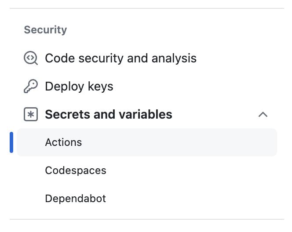Collapse the Secrets and variables chevron

tap(263, 115)
